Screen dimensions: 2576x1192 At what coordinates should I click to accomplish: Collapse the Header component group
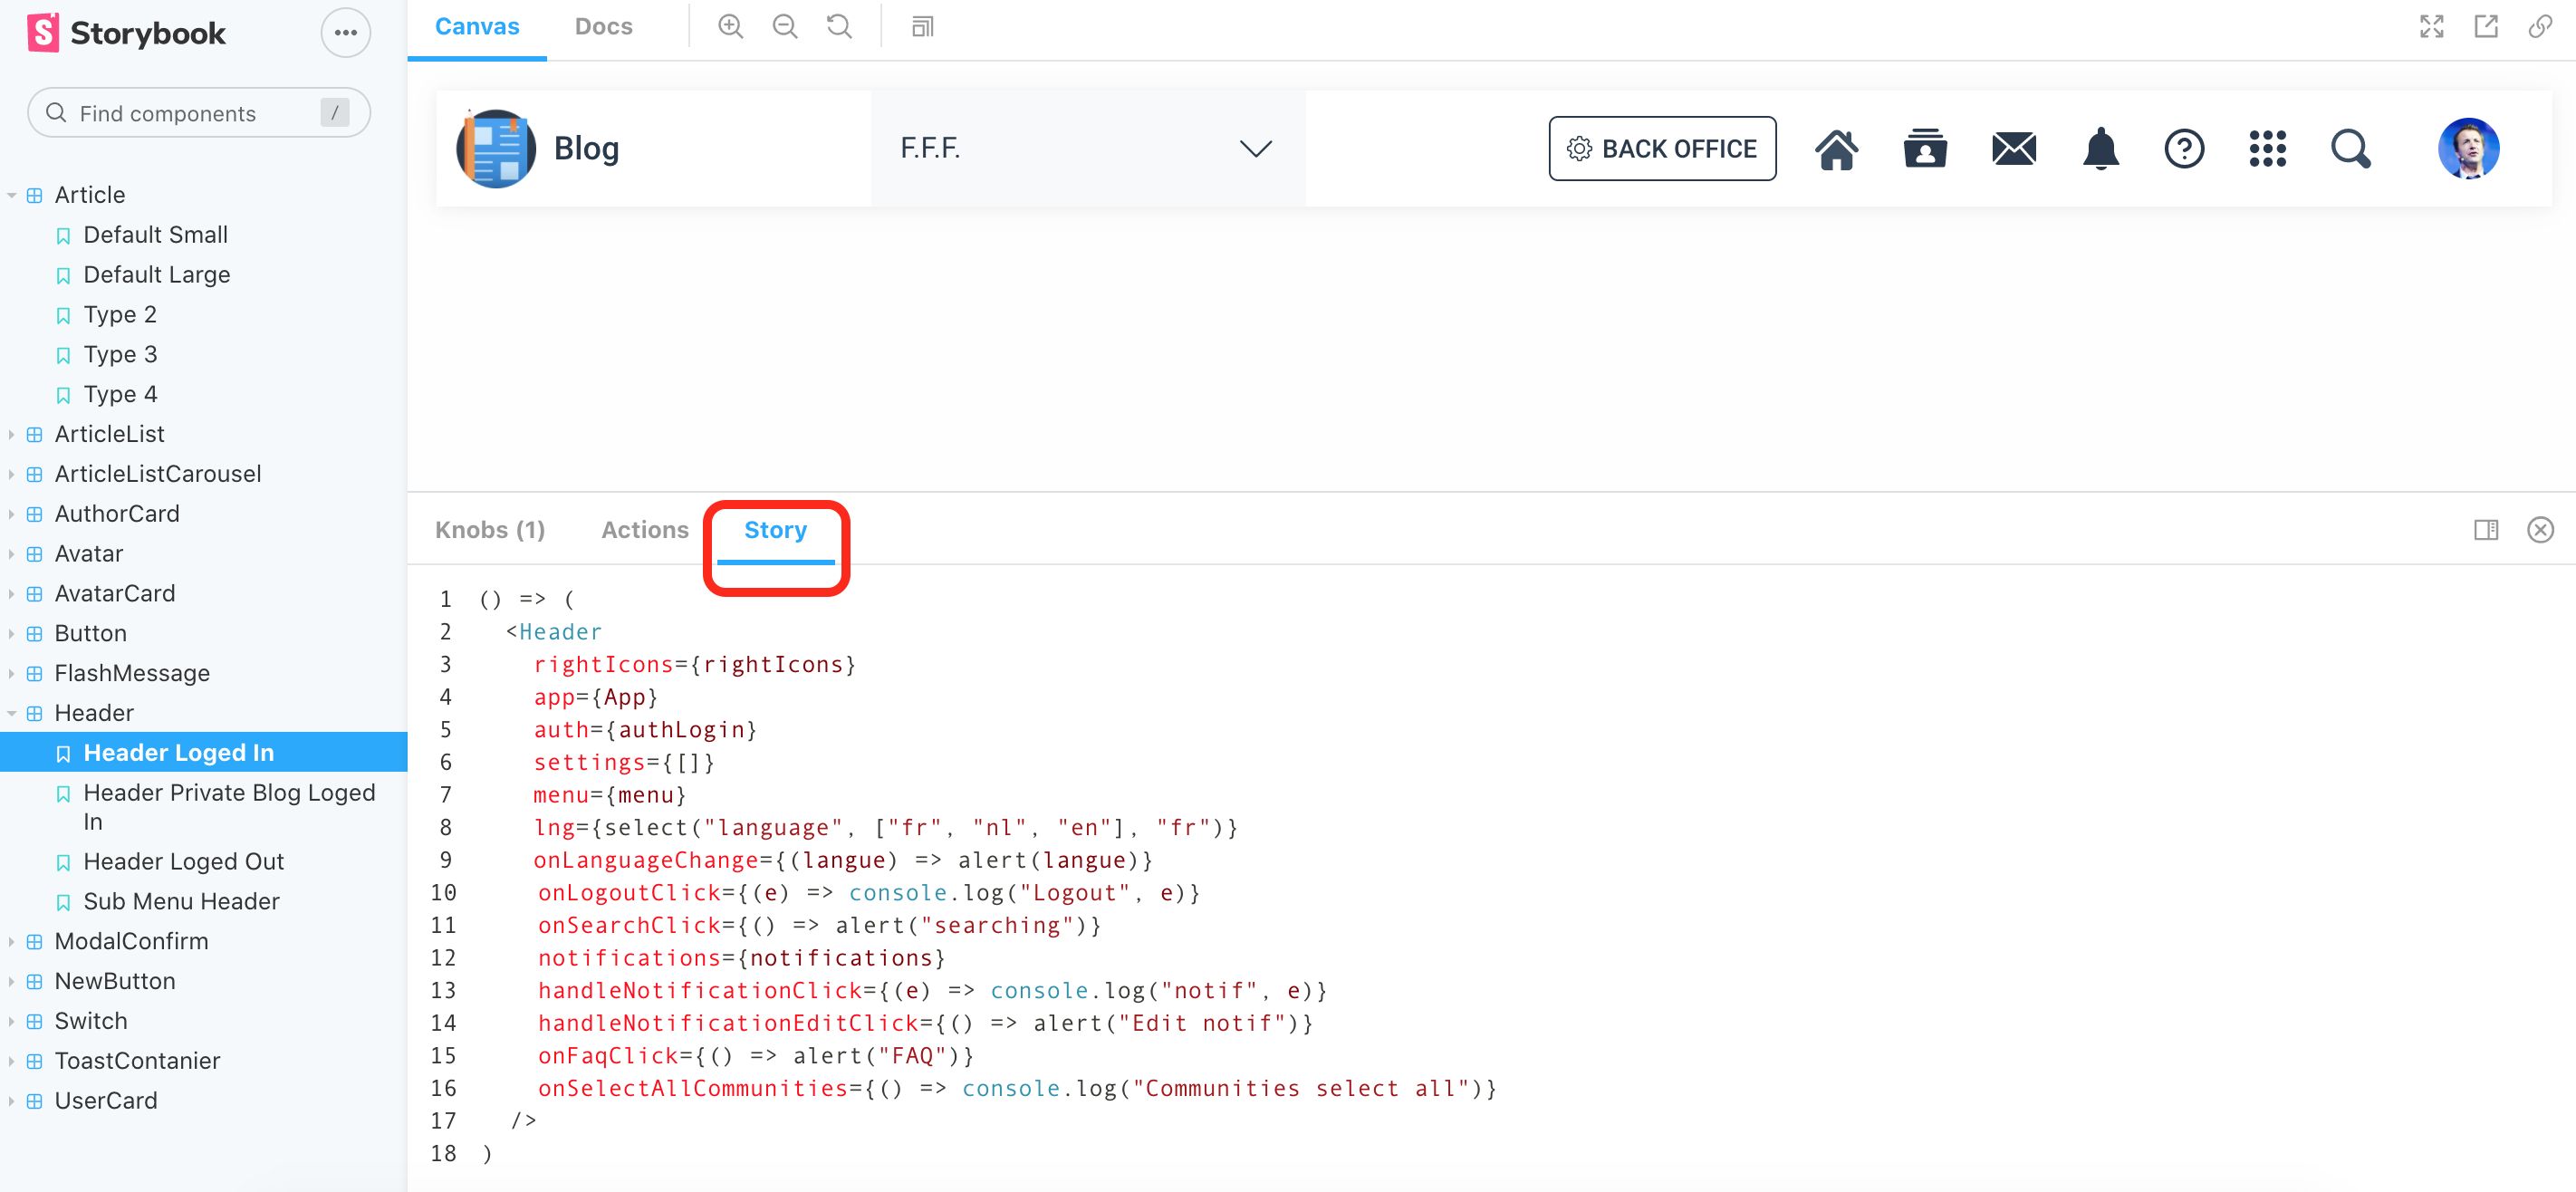[93, 713]
